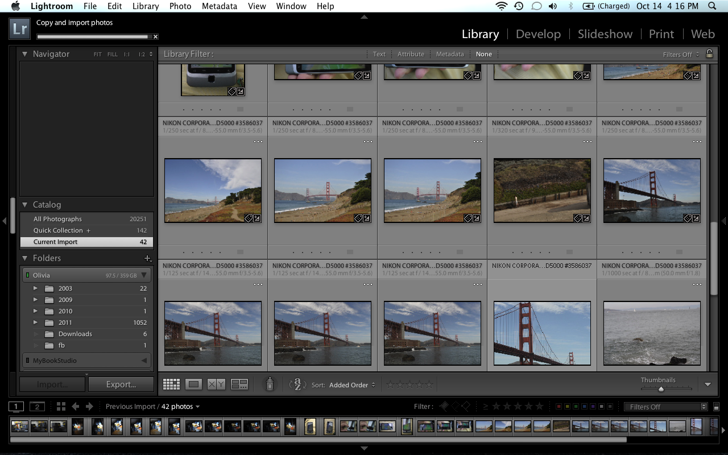
Task: Switch to Grid view icon in toolbar
Action: (171, 384)
